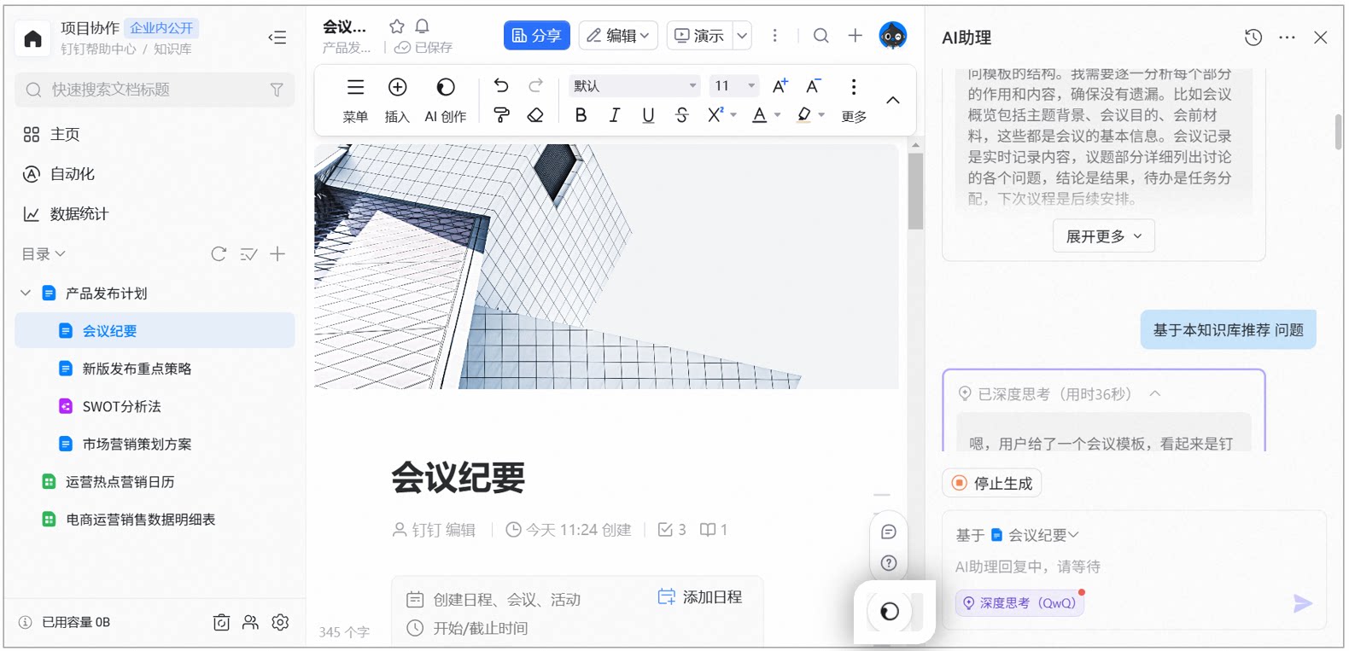Expand 展开更多 in AI reply
1349x651 pixels.
click(x=1103, y=236)
